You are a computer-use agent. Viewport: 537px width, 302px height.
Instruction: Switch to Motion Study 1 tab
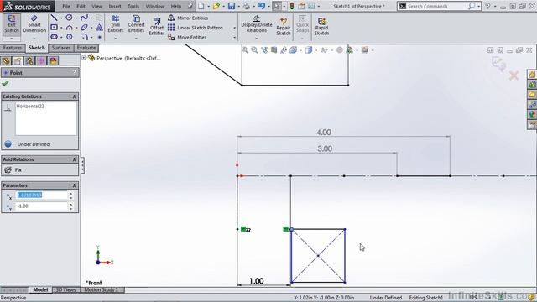point(101,290)
